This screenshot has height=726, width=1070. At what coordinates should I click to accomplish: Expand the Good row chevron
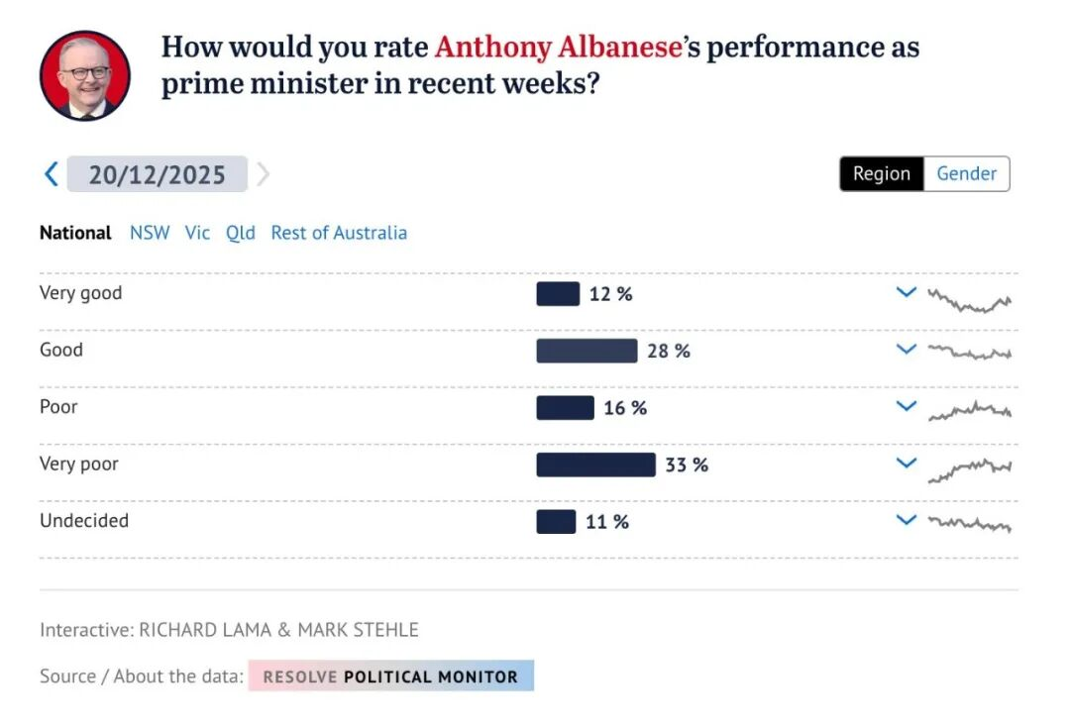(x=906, y=349)
